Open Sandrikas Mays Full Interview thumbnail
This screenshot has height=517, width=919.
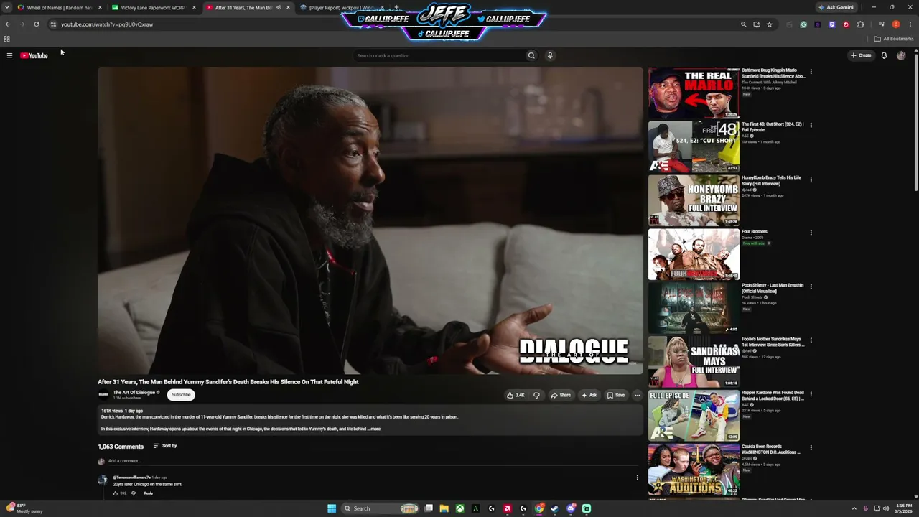[x=694, y=362]
